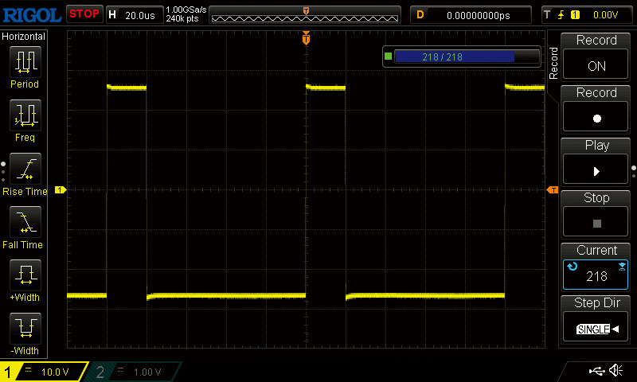The height and width of the screenshot is (382, 637).
Task: Toggle channel 1 at the bottom
Action: (44, 372)
